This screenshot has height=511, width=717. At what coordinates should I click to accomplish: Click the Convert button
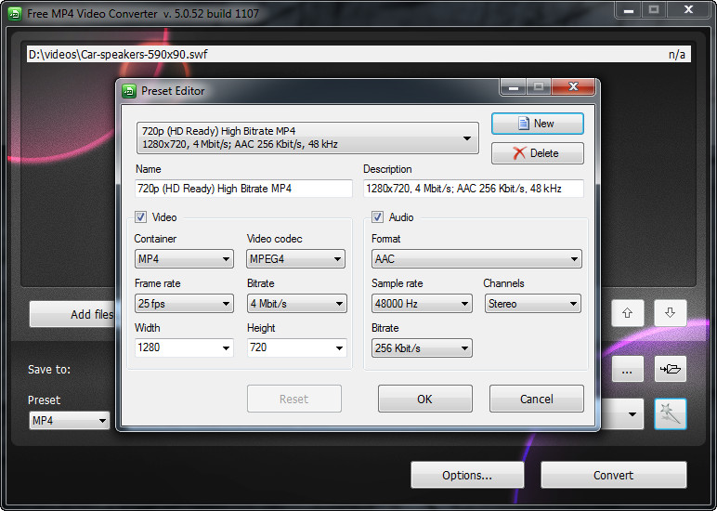tap(614, 475)
